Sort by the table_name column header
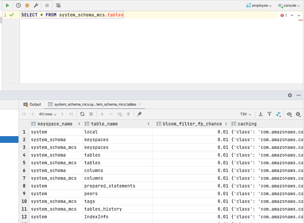The image size is (304, 223). click(118, 124)
